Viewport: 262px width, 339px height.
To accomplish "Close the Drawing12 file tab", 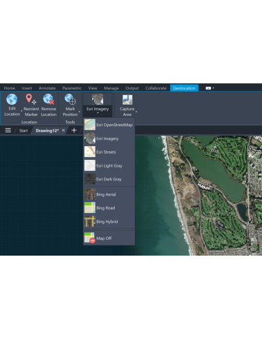I will (x=63, y=130).
